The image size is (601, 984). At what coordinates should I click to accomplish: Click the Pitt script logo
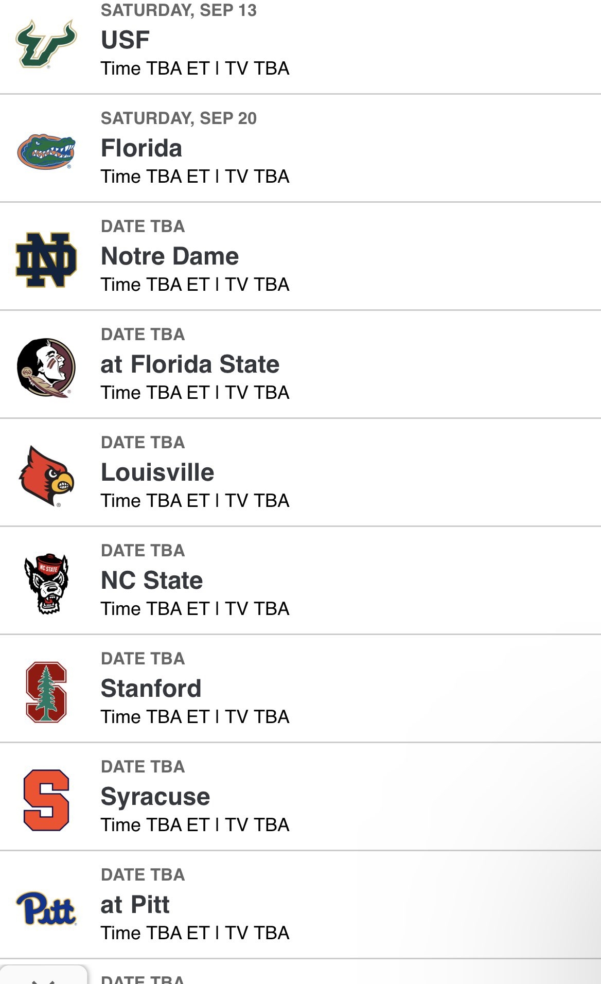point(46,908)
